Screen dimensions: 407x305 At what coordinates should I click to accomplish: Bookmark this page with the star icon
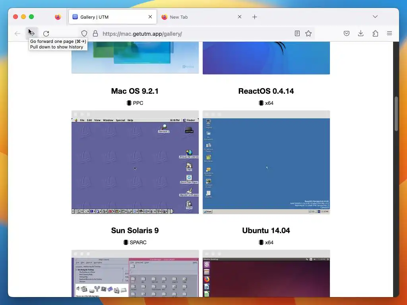308,33
